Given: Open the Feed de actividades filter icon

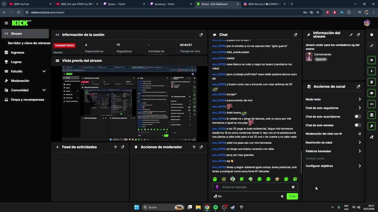Looking at the screenshot, I should pos(115,147).
